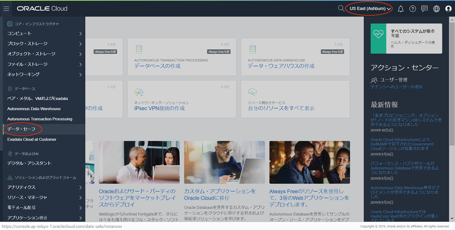
Task: Open the notifications bell
Action: click(401, 9)
